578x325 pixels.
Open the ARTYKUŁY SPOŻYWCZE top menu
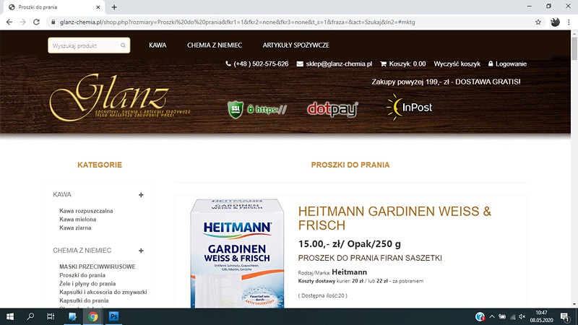pos(296,45)
